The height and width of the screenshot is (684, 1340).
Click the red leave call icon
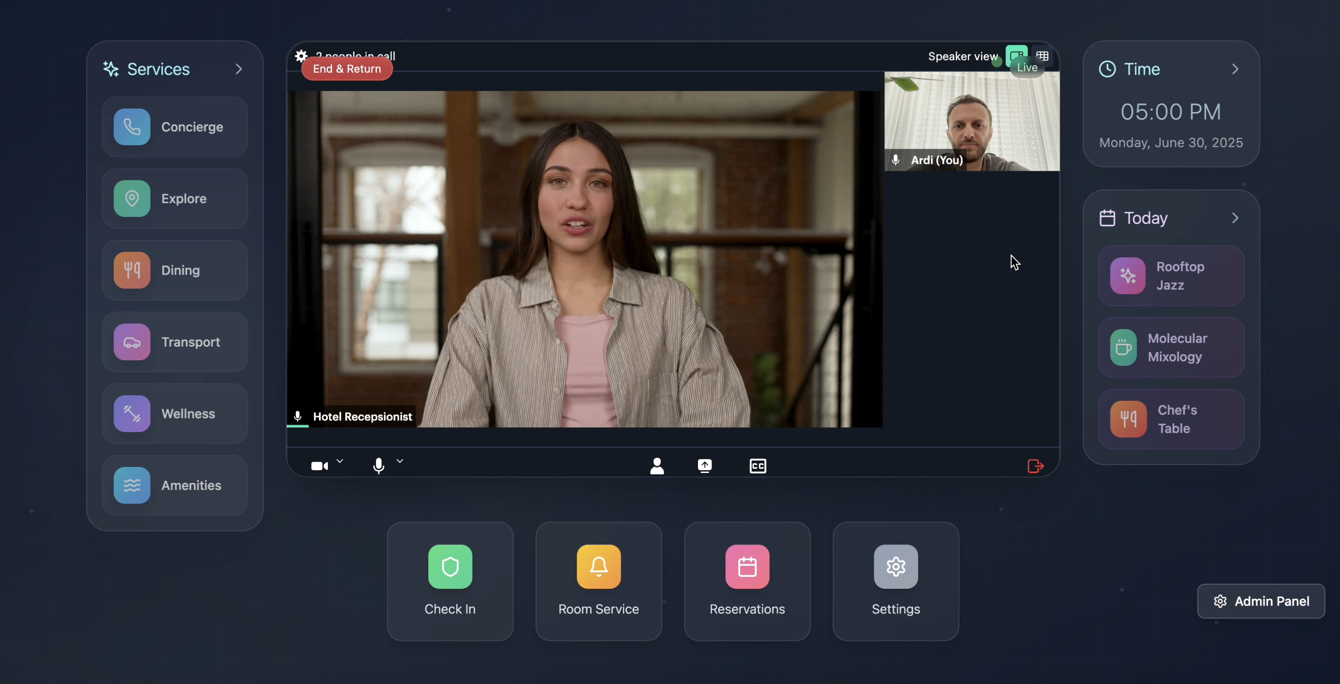1035,466
